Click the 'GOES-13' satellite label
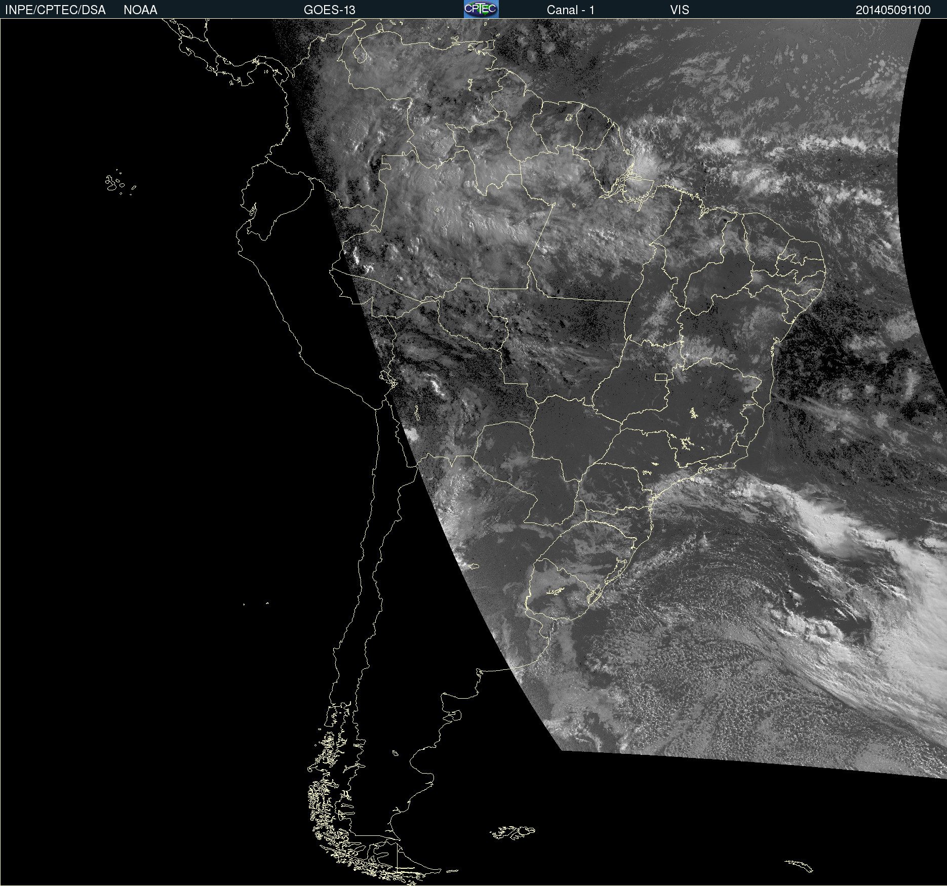Viewport: 947px width, 886px height. [330, 10]
